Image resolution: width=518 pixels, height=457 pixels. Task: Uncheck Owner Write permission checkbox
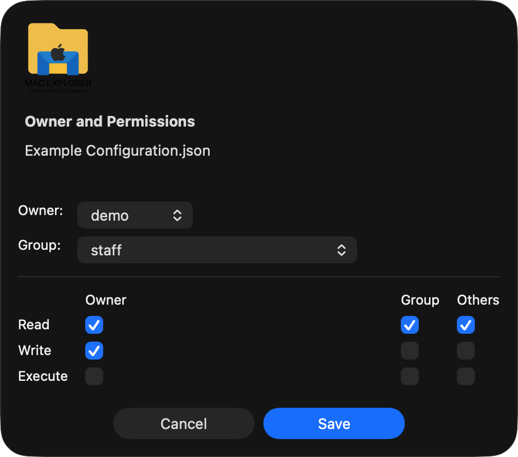(x=94, y=351)
